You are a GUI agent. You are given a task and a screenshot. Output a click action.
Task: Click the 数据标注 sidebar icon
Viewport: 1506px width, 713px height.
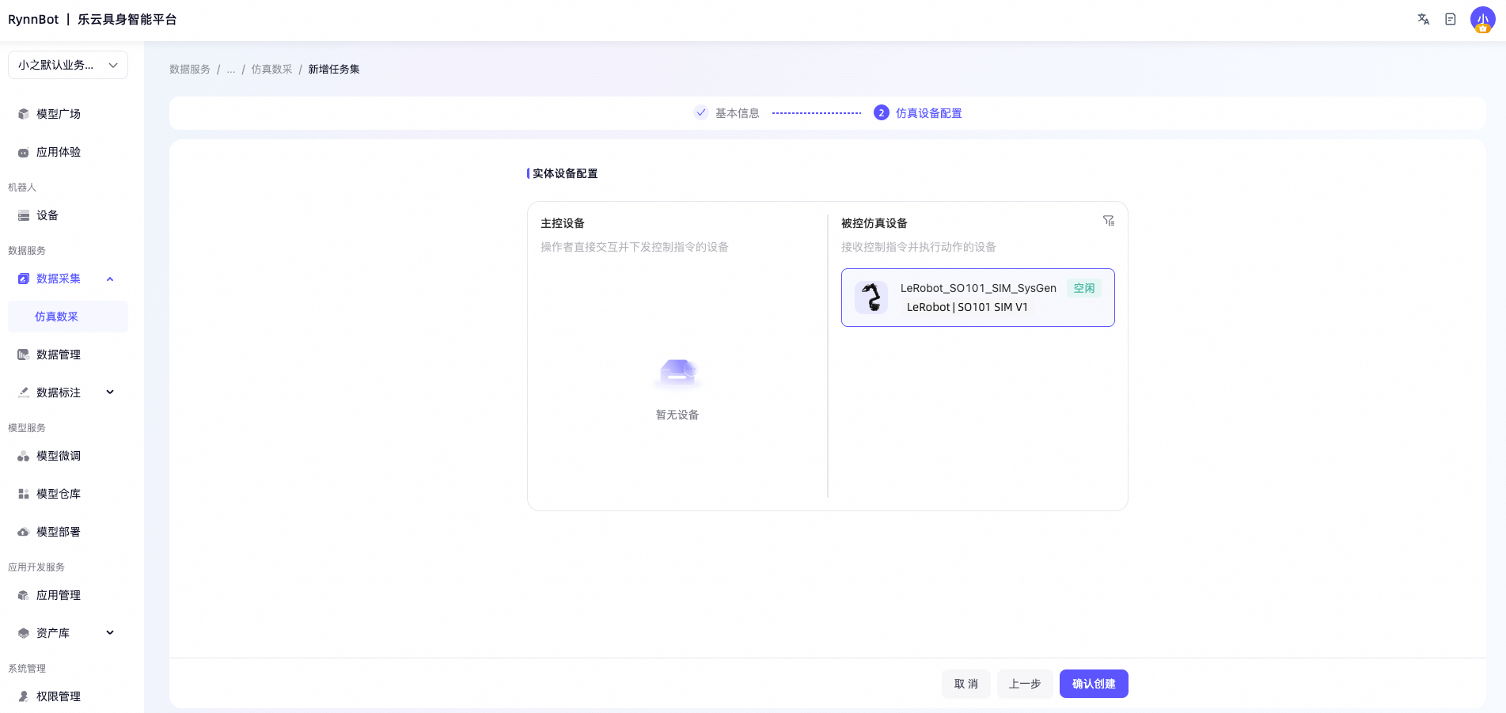click(24, 393)
